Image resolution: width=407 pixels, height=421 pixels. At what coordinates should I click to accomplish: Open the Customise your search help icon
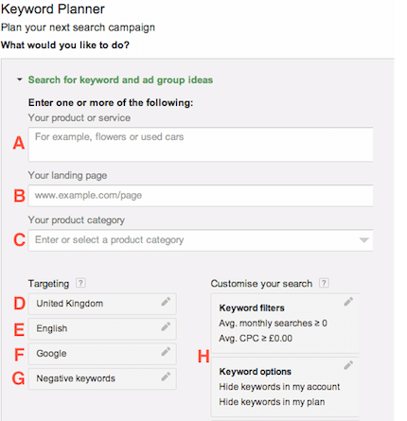[x=324, y=283]
